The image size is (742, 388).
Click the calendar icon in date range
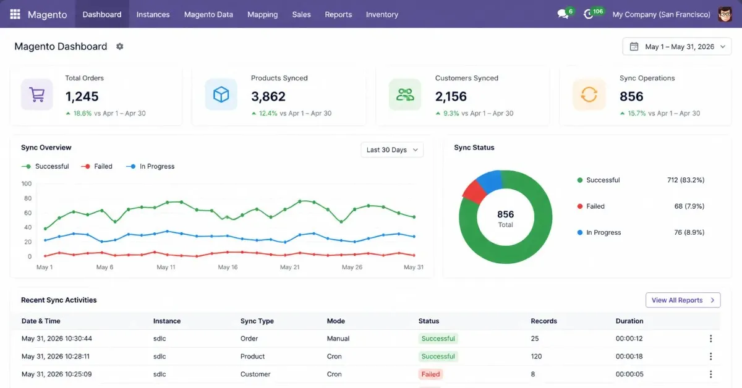click(x=634, y=46)
